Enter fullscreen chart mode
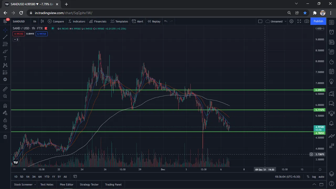Image resolution: width=336 pixels, height=189 pixels. pos(299,22)
